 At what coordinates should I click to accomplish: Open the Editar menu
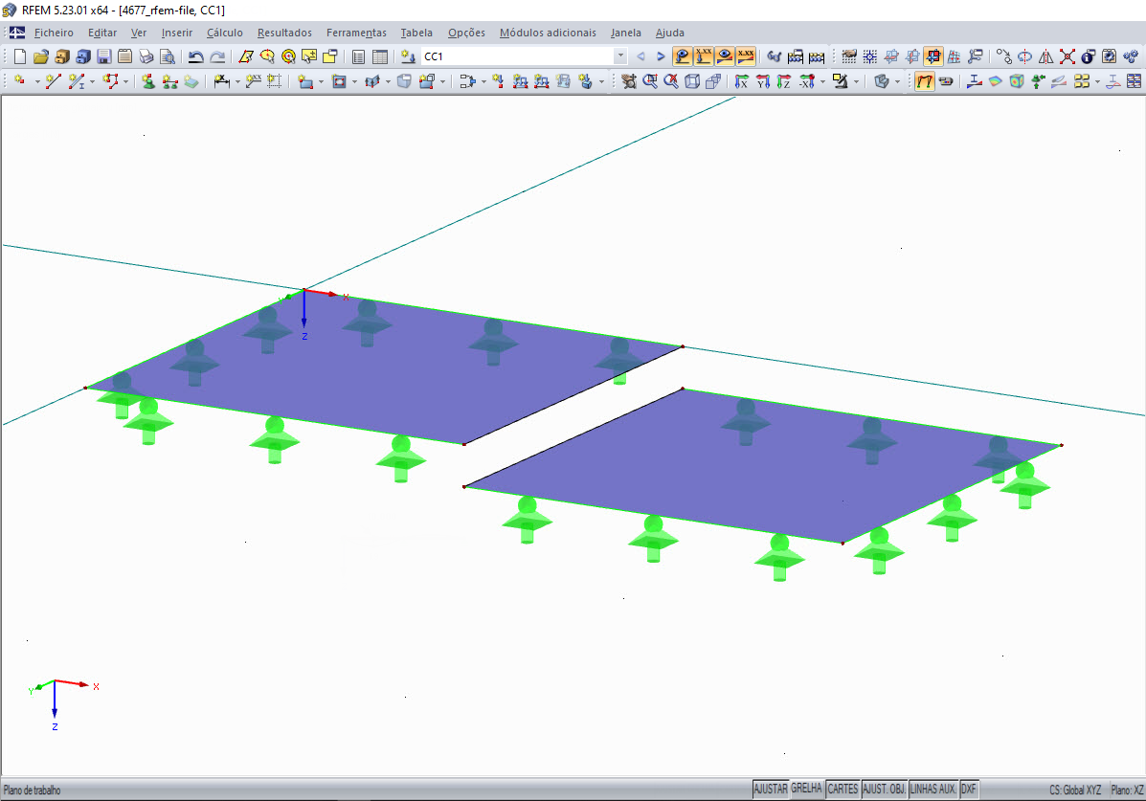coord(102,33)
